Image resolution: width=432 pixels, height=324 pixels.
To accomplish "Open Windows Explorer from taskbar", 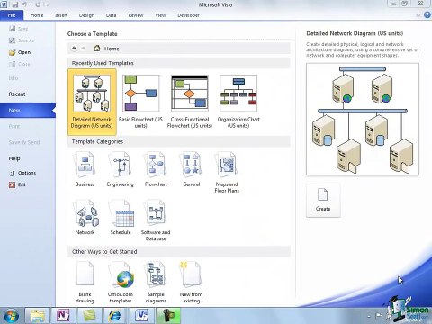I will [x=38, y=316].
